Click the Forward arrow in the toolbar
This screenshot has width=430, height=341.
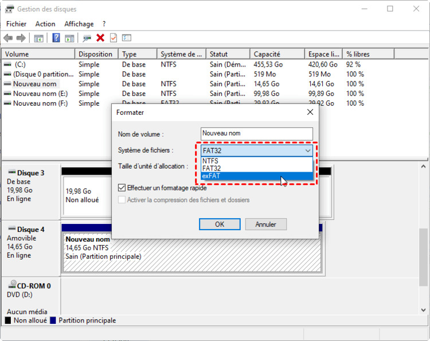[x=21, y=38]
